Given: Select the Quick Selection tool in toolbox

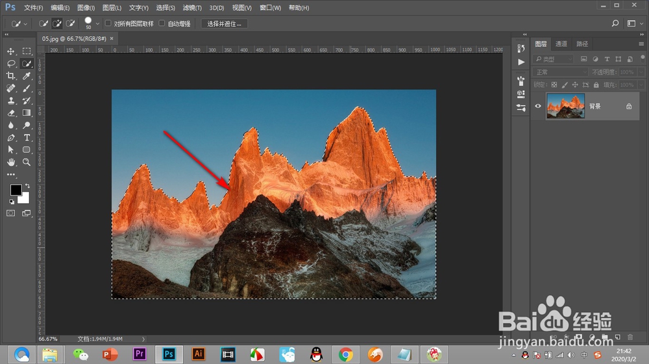Looking at the screenshot, I should click(27, 63).
